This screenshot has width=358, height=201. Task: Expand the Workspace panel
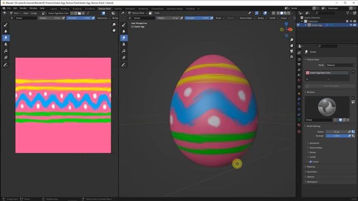[x=312, y=182]
